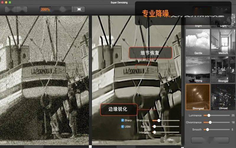The height and width of the screenshot is (148, 236).
Task: Click the fit-to-window icon in toolbar
Action: click(x=79, y=9)
